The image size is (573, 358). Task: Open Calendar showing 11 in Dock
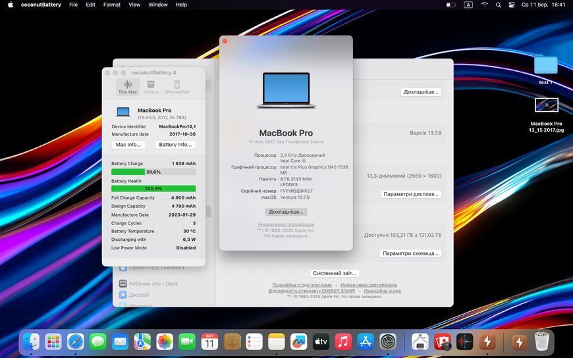pyautogui.click(x=209, y=342)
